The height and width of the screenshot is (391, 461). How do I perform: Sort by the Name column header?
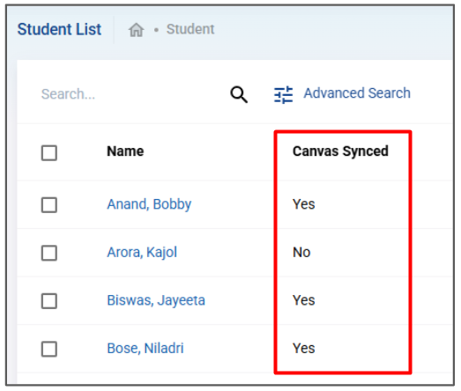click(125, 151)
